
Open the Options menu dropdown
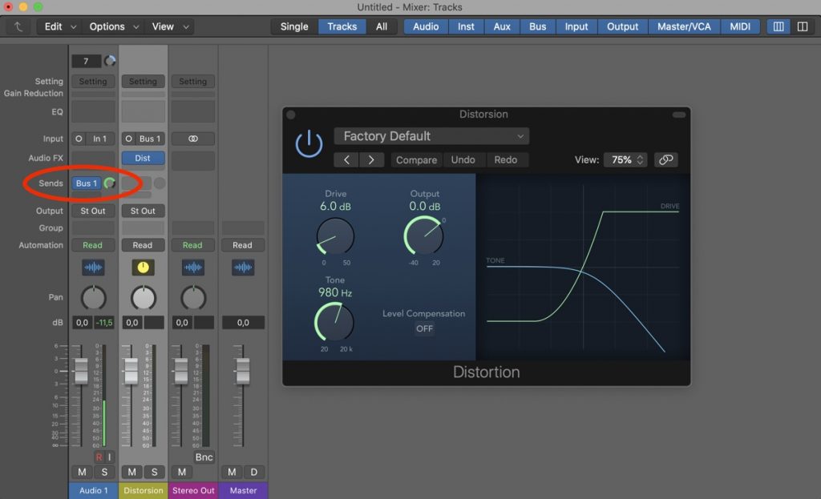[x=113, y=26]
